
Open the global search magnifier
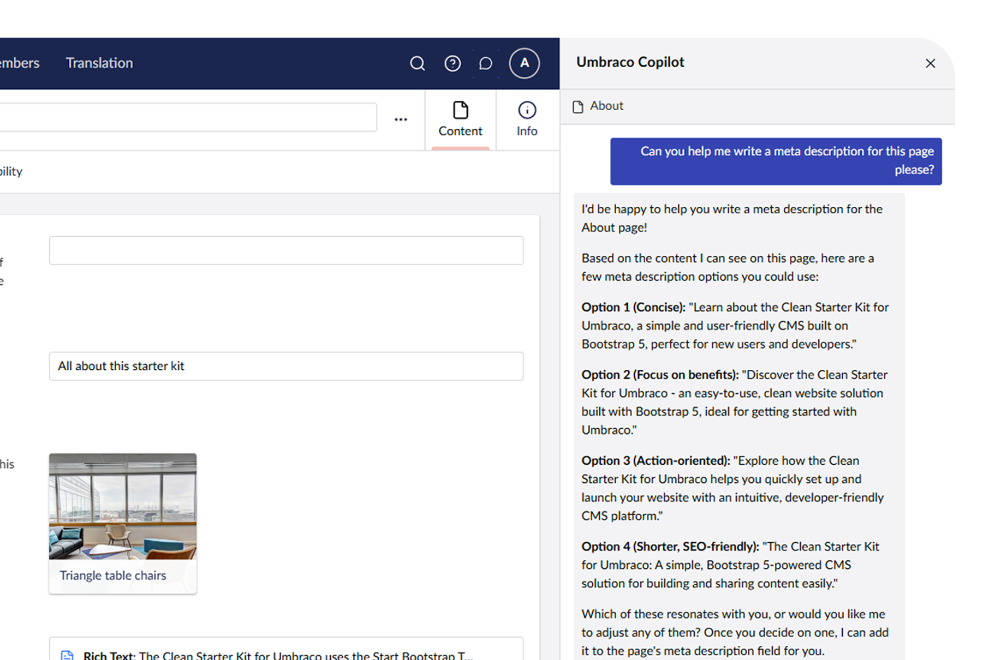pyautogui.click(x=417, y=63)
